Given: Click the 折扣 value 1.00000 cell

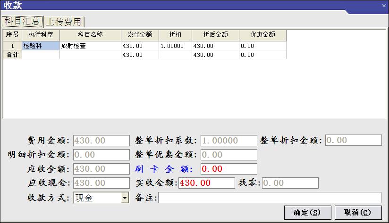Looking at the screenshot, I should (x=175, y=46).
